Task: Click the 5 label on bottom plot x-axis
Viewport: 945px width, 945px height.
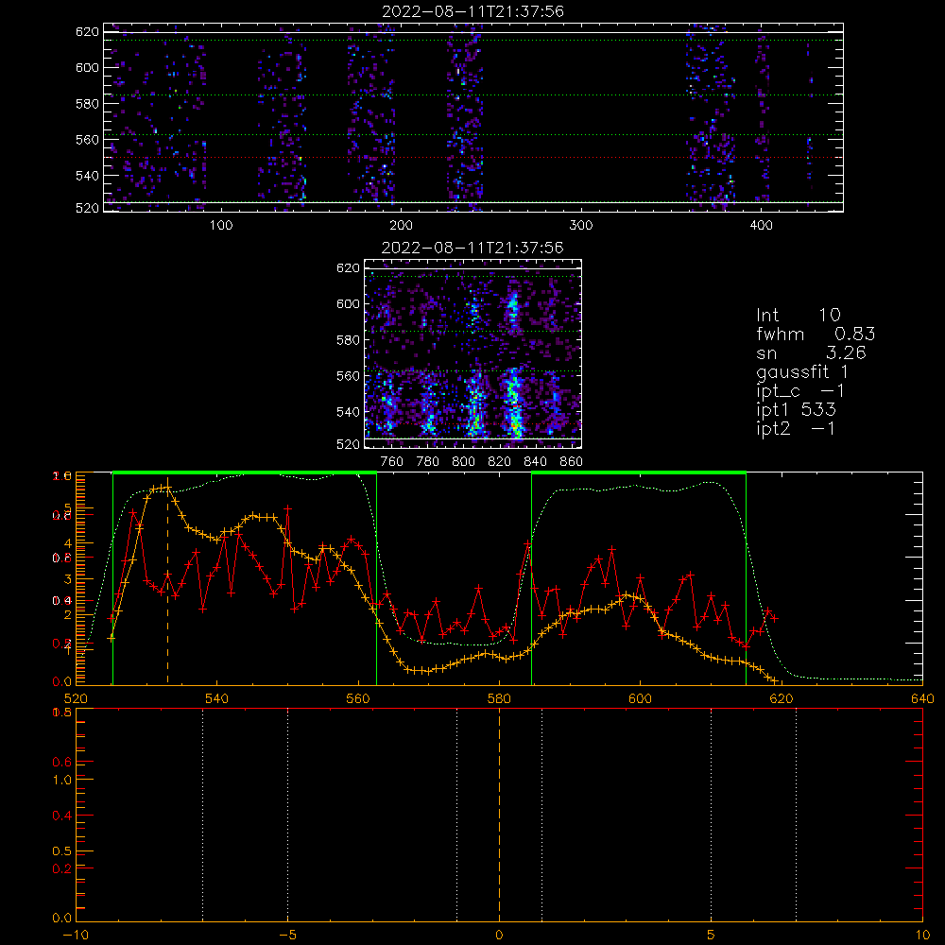Action: [x=712, y=935]
